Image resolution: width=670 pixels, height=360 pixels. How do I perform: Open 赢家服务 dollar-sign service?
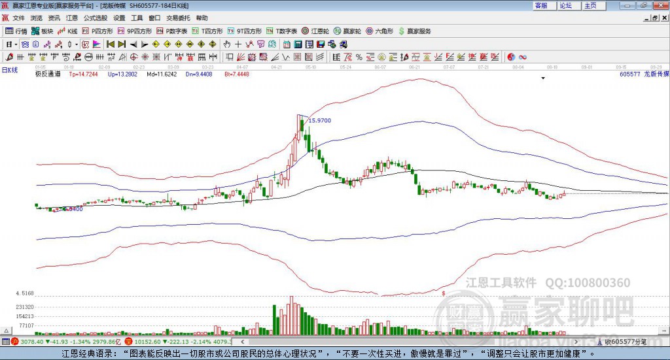pos(414,31)
